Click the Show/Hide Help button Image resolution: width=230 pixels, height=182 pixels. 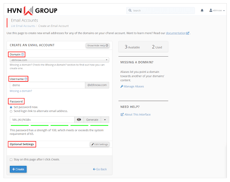(97, 45)
